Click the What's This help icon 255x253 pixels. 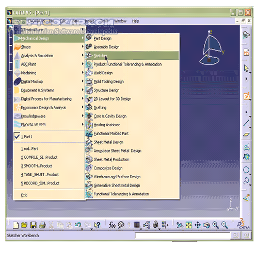tap(97, 225)
